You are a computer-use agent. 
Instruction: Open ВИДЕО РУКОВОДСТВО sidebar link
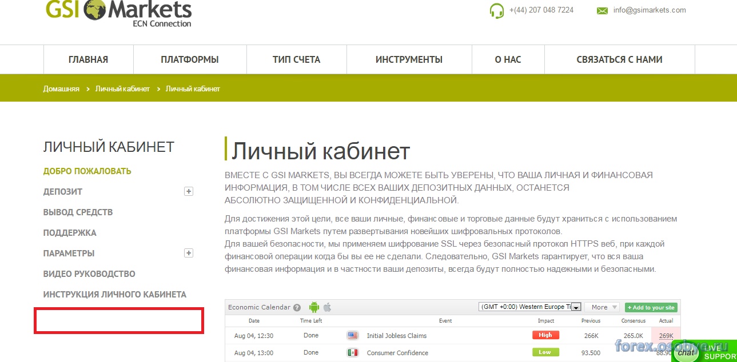coord(89,273)
